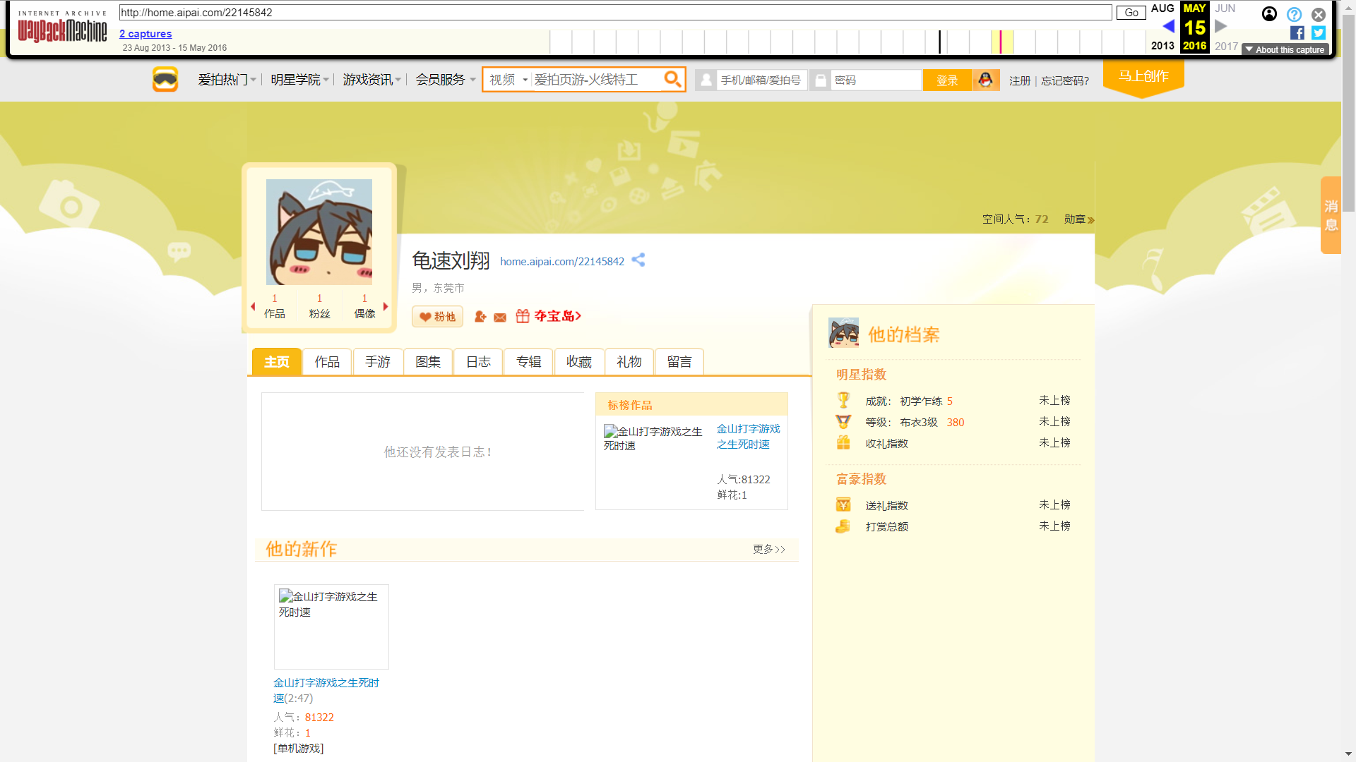Share capture on Facebook icon
1356x762 pixels.
[x=1297, y=32]
